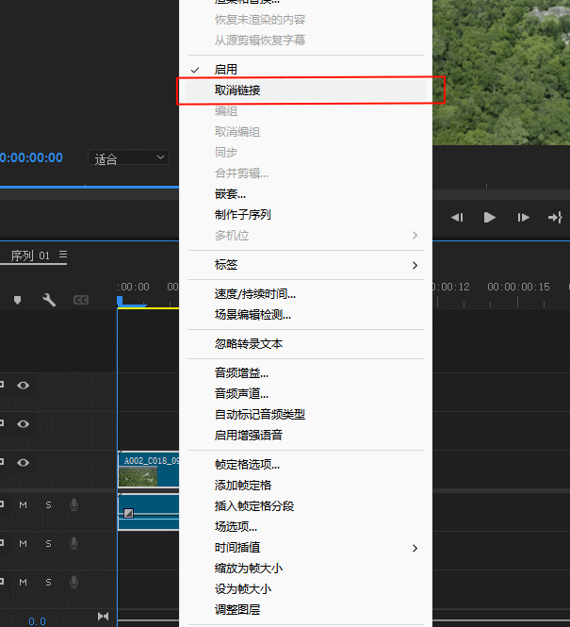This screenshot has width=570, height=627.
Task: Expand the 标签 submenu arrow
Action: point(415,265)
